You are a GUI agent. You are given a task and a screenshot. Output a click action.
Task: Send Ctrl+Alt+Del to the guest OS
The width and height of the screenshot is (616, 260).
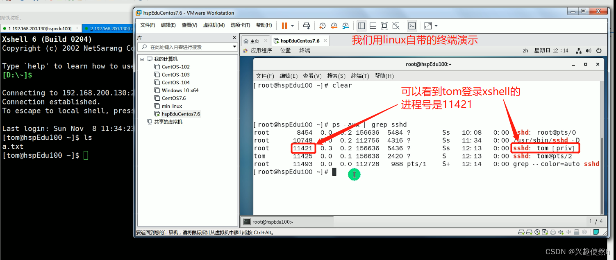coord(307,26)
